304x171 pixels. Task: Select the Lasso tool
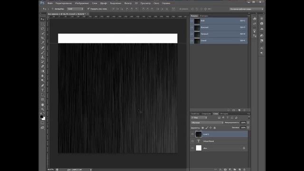click(x=42, y=28)
